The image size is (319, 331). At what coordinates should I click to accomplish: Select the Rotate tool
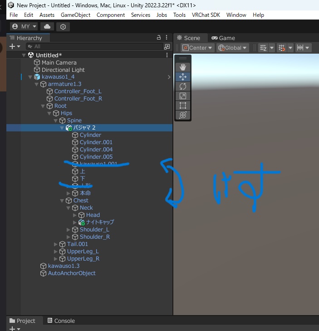[183, 86]
